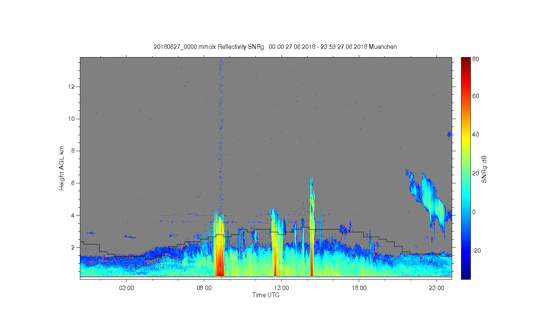560x336 pixels.
Task: Click the 03:00 time tick label
Action: click(126, 288)
